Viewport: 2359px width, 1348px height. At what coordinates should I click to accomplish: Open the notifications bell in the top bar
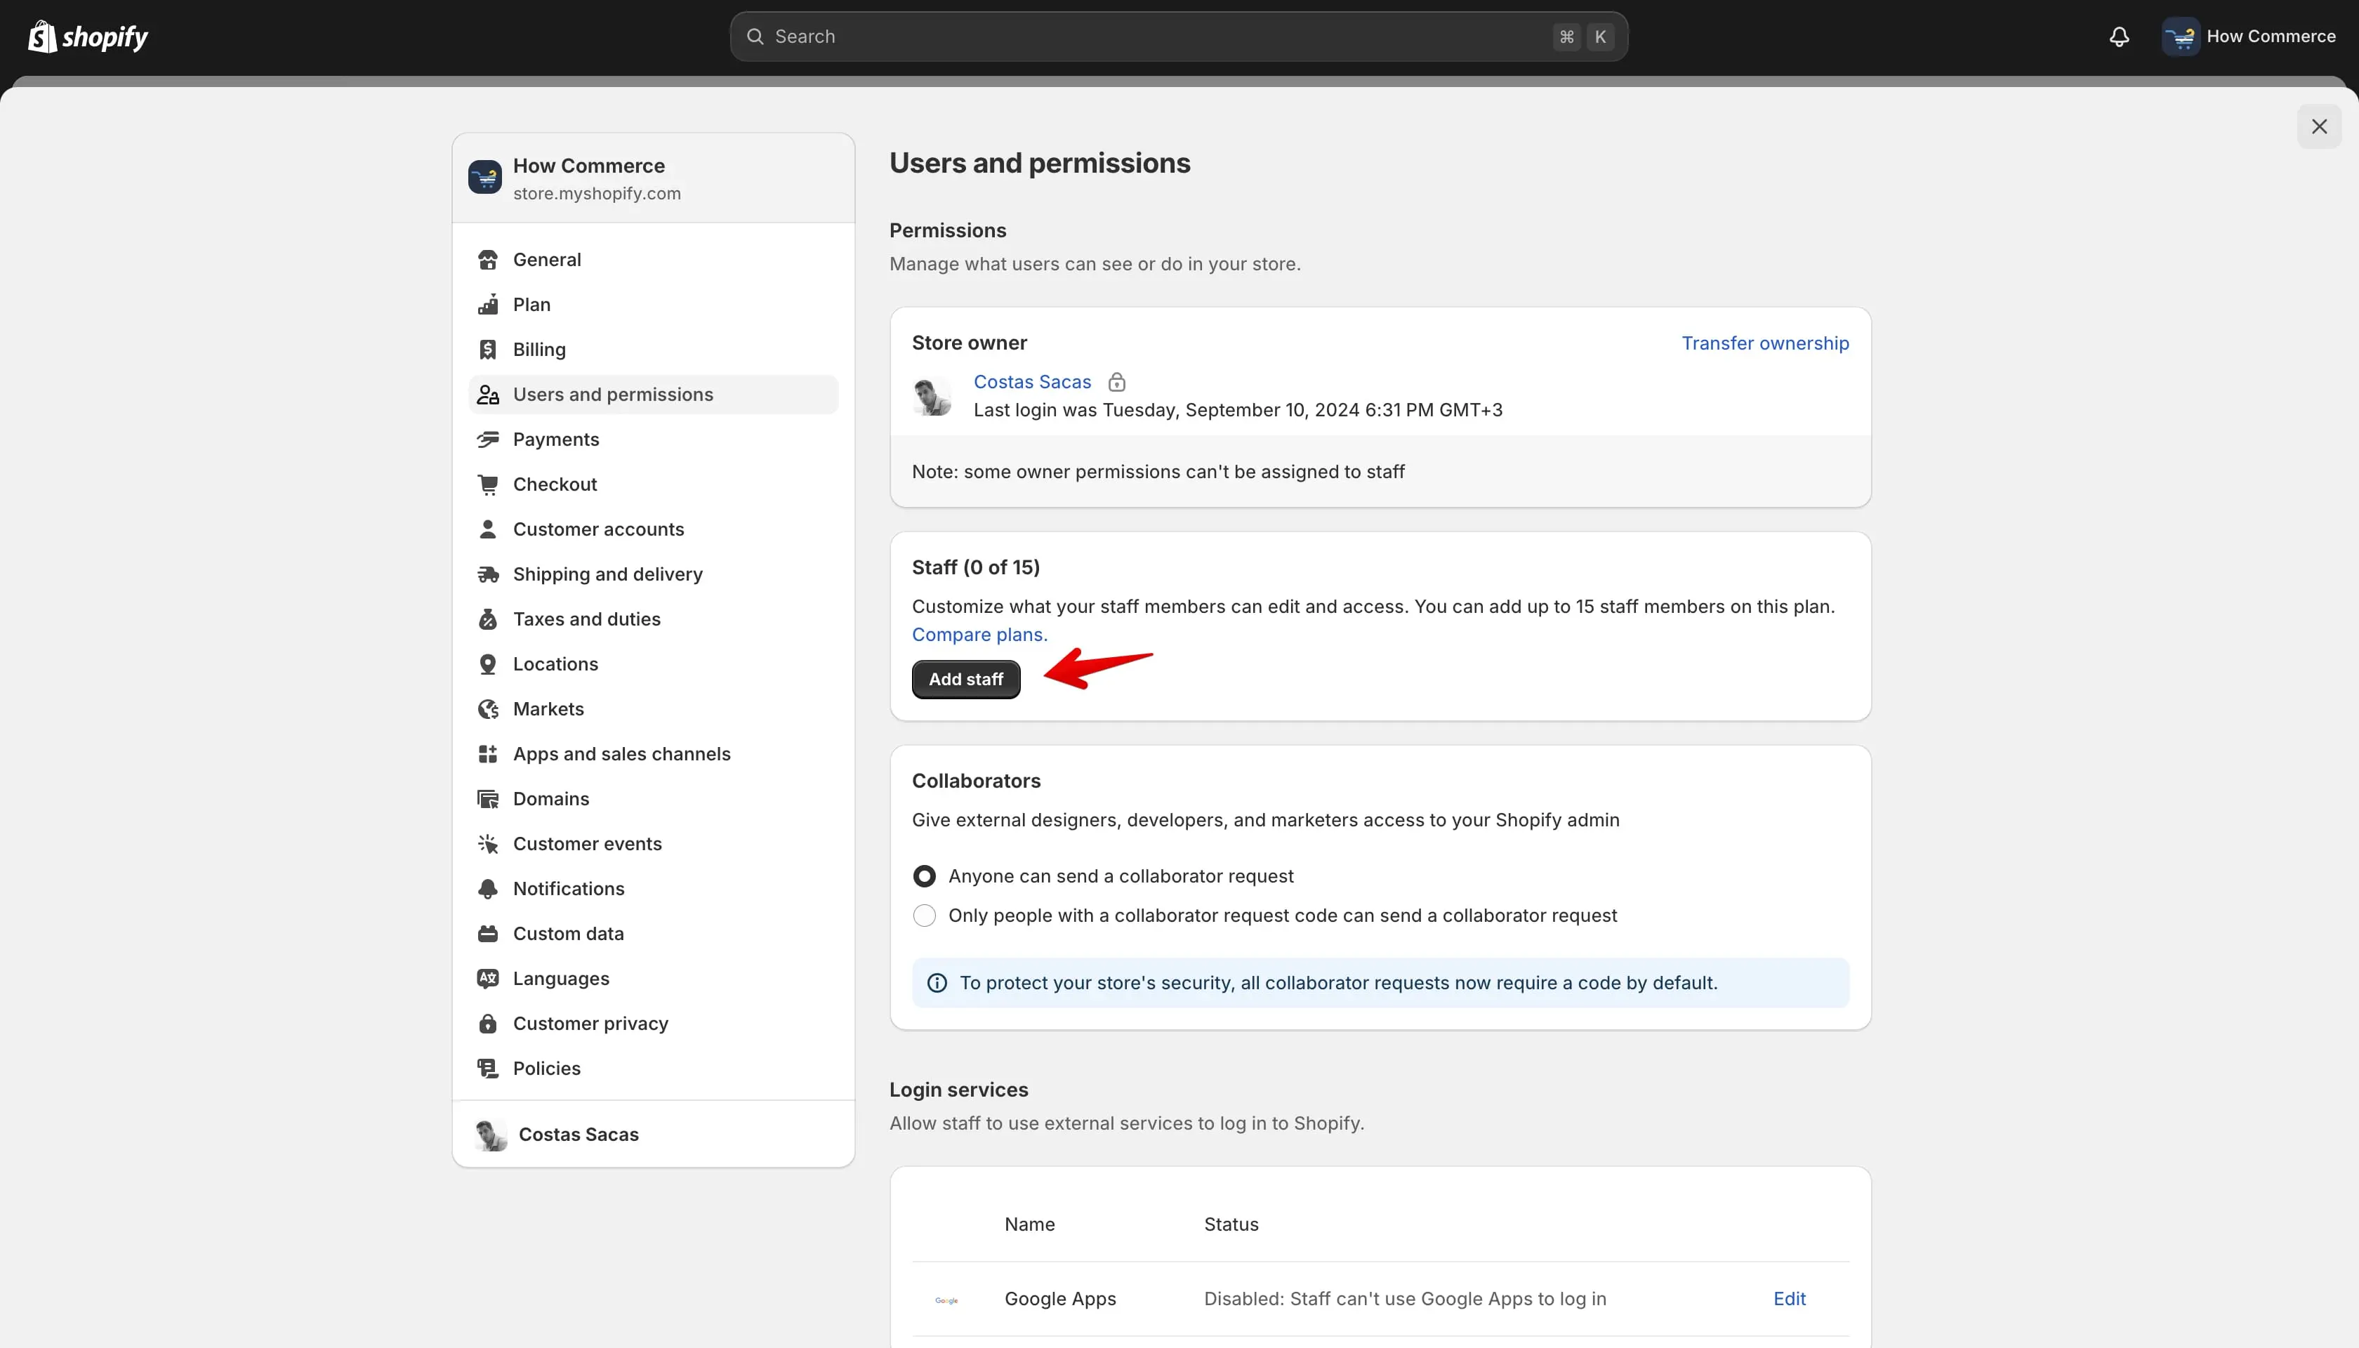2119,37
